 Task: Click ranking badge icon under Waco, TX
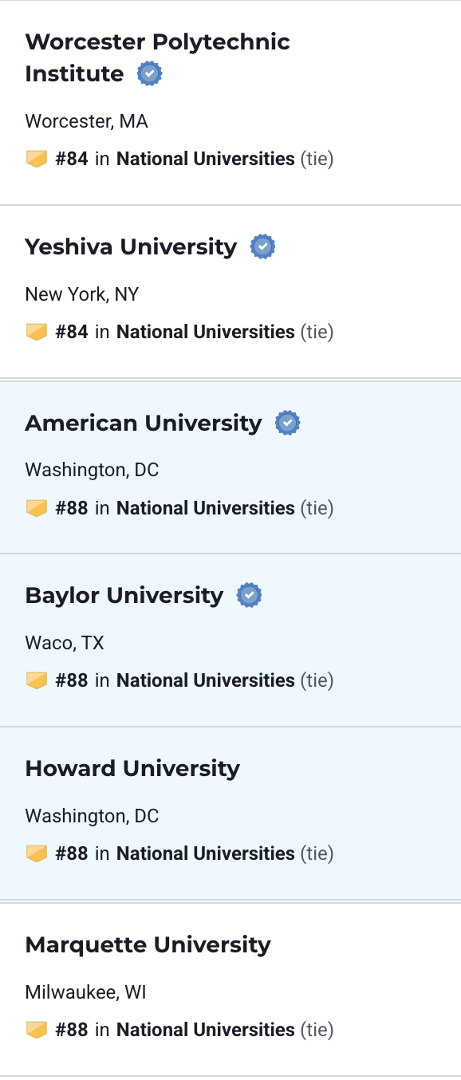[37, 680]
